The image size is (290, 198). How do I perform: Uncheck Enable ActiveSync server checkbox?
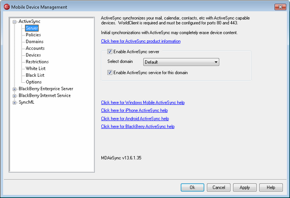(110, 51)
